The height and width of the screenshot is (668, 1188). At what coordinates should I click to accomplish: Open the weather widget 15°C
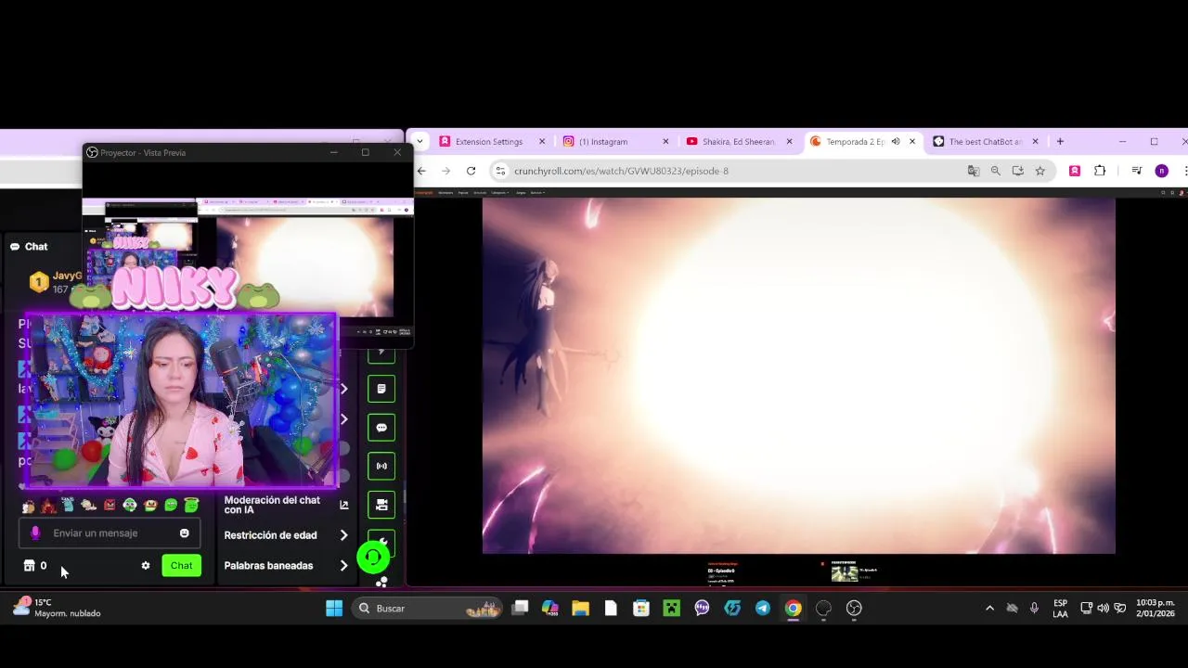(x=58, y=608)
